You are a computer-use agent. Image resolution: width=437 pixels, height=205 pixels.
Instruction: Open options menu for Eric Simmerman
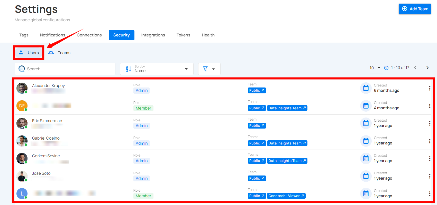(430, 123)
